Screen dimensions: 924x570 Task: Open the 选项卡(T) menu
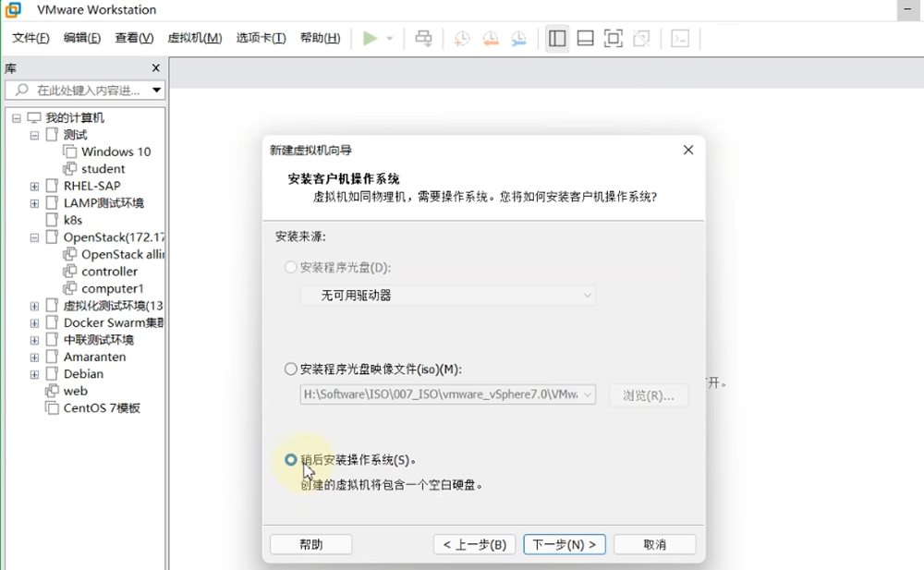(261, 38)
